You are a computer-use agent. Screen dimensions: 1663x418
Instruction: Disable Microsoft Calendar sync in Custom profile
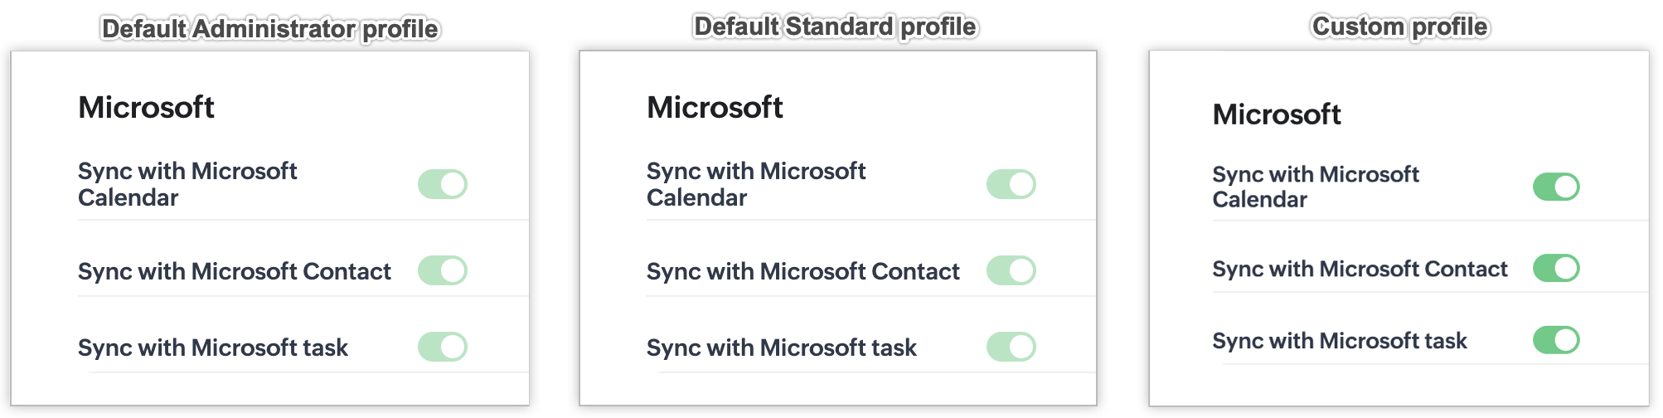[x=1556, y=187]
